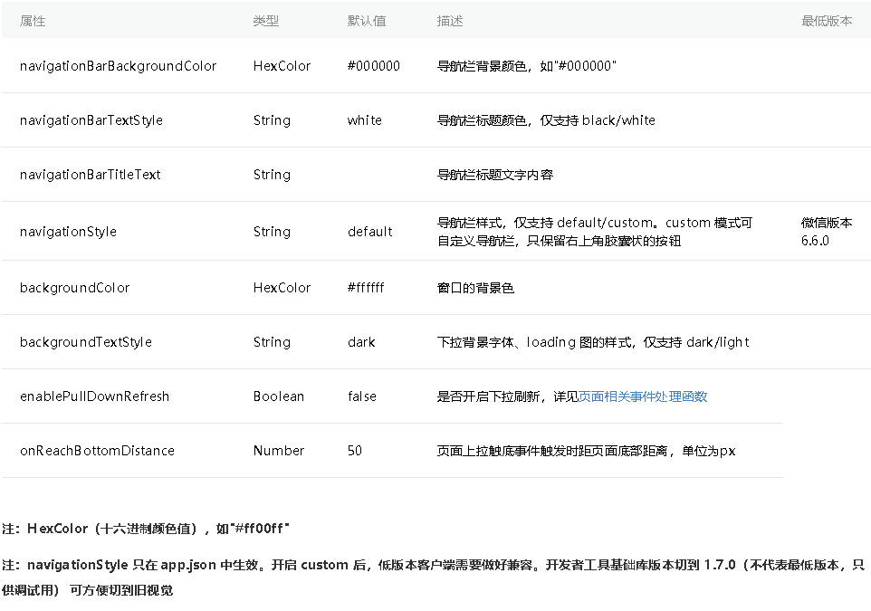Select the default value white
The width and height of the screenshot is (871, 611).
pos(364,120)
